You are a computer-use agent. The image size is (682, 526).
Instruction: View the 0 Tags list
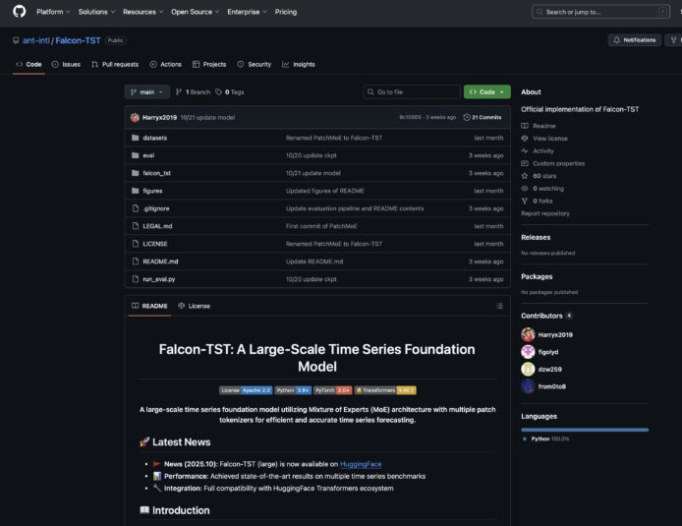pos(230,91)
